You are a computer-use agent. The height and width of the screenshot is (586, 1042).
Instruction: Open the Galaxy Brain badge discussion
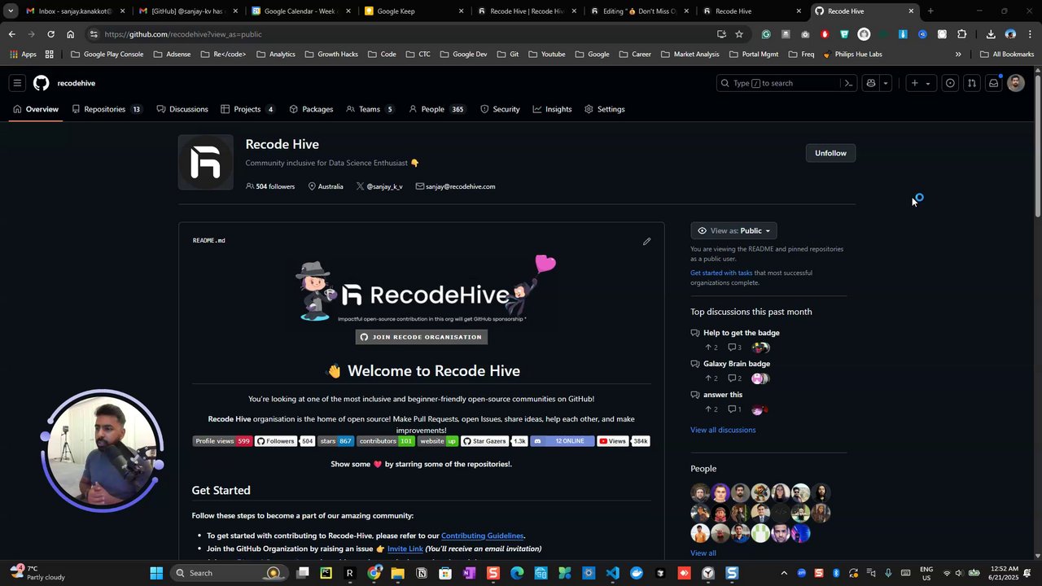pos(736,364)
